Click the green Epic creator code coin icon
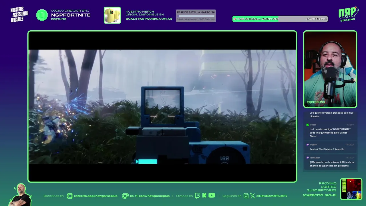Image resolution: width=366 pixels, height=206 pixels. (x=42, y=15)
